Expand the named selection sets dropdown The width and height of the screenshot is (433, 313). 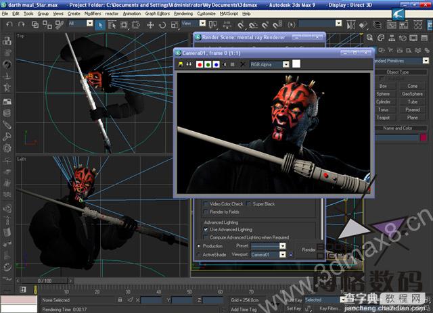(x=339, y=23)
